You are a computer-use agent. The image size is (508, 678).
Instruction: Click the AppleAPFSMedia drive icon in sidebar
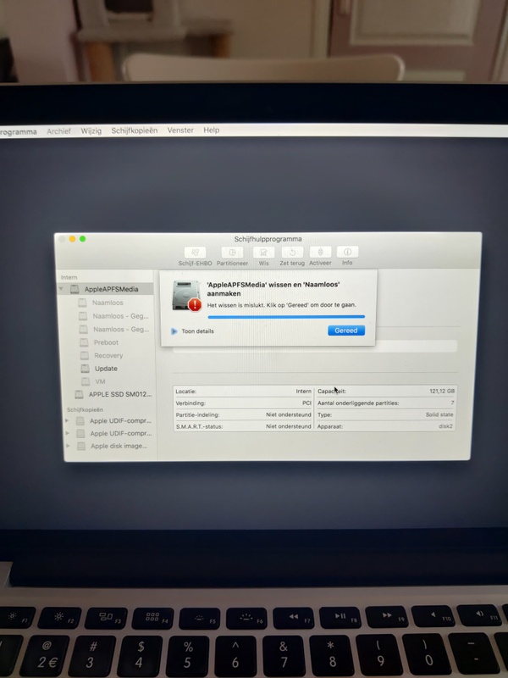tap(75, 289)
